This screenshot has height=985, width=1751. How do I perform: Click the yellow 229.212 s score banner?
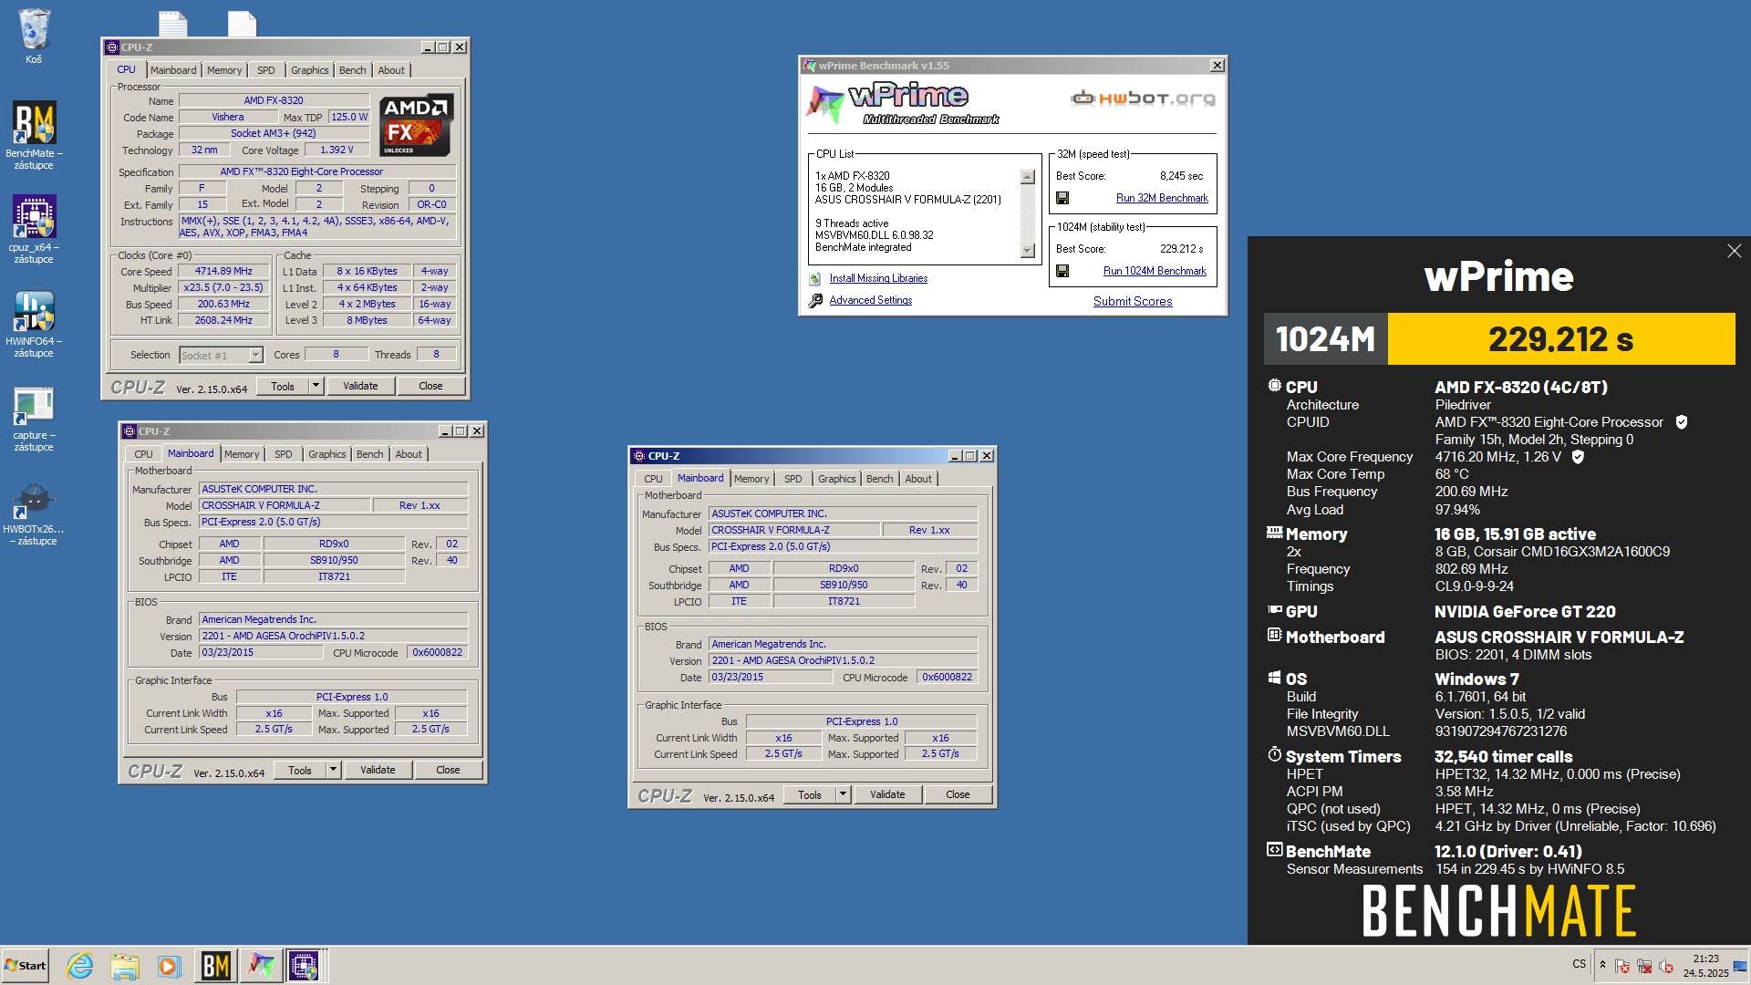click(1560, 339)
